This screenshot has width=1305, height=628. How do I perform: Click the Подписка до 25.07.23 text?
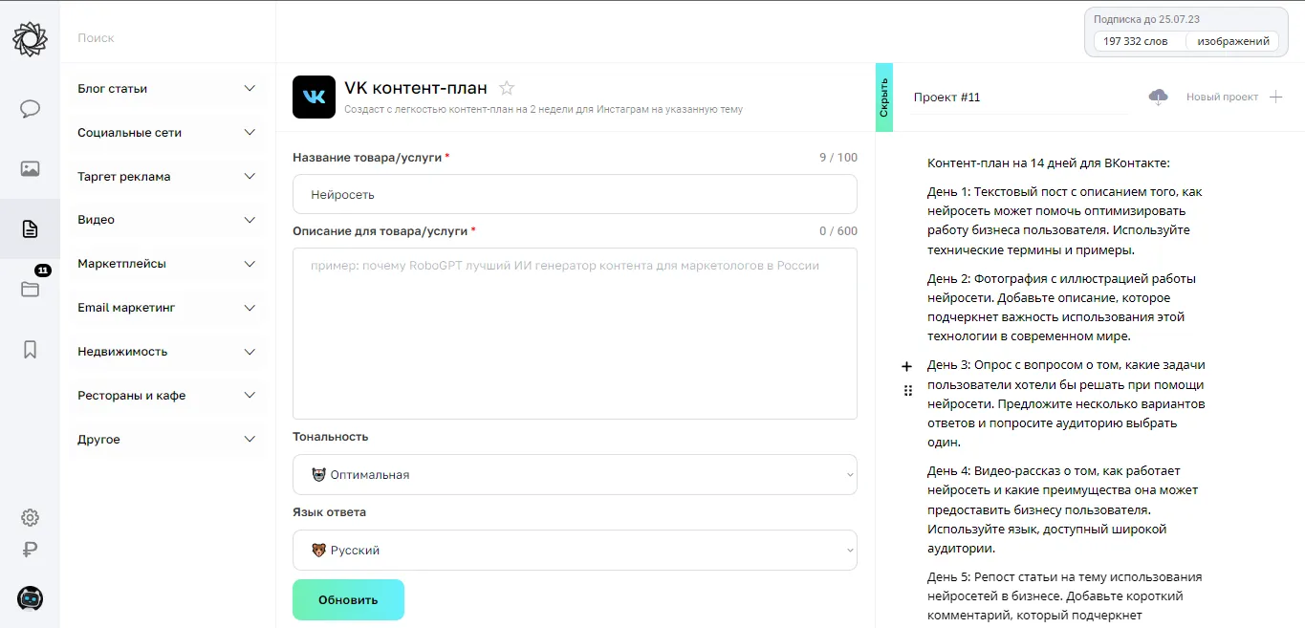pyautogui.click(x=1146, y=19)
